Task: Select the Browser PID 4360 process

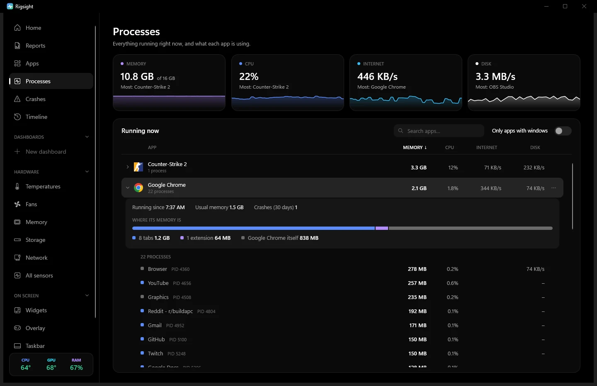Action: point(342,269)
